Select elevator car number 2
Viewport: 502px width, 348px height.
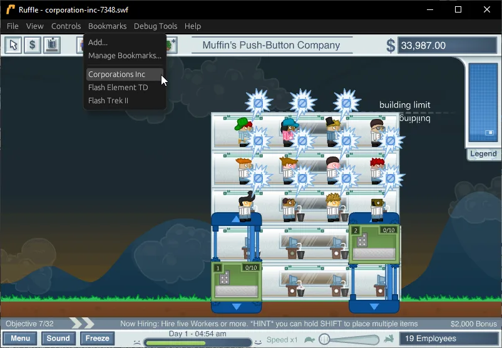tap(374, 244)
